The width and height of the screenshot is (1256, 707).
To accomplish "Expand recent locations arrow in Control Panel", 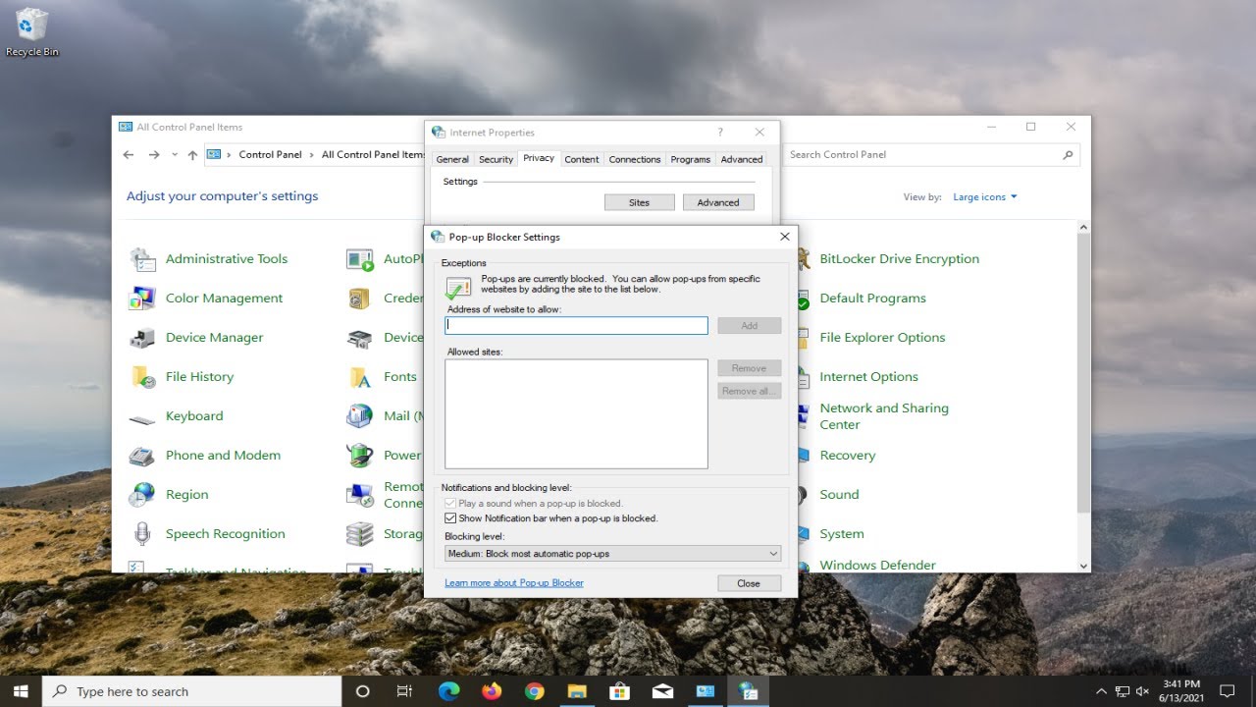I will [x=175, y=155].
